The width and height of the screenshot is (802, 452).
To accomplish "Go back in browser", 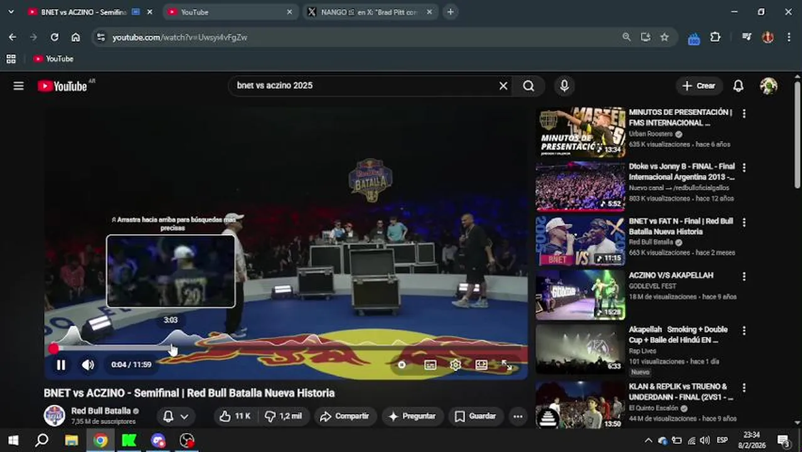I will (13, 37).
